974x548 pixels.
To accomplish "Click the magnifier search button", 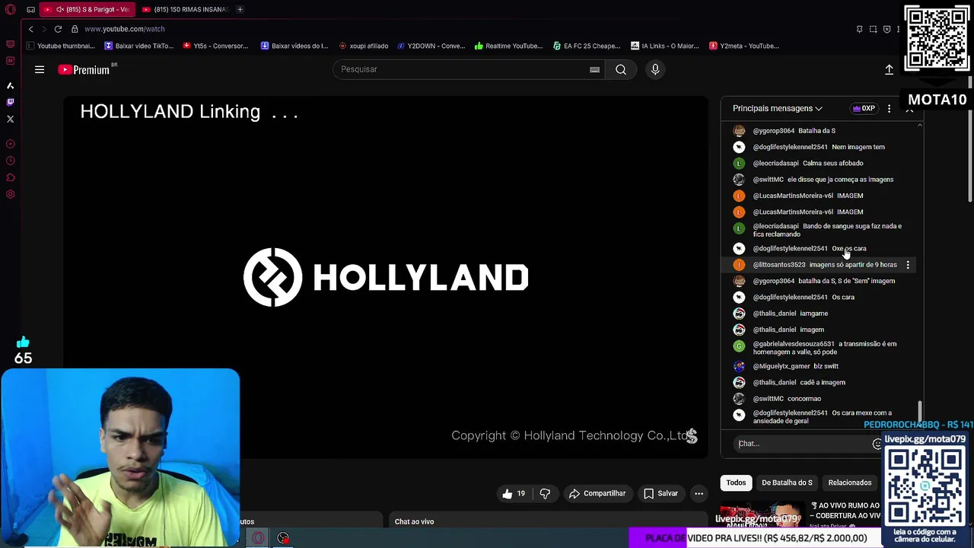I will tap(621, 69).
